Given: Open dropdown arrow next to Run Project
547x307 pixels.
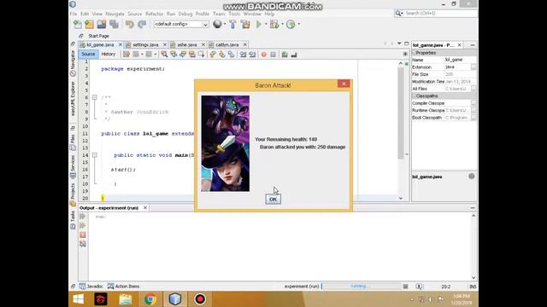Looking at the screenshot, I should [x=266, y=25].
